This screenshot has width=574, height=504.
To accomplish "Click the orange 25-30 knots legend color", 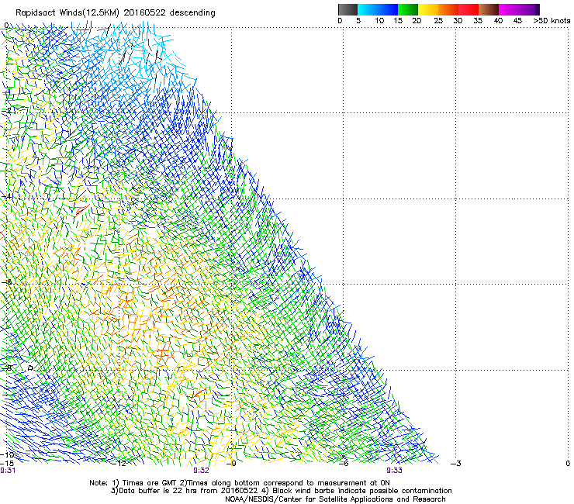I will tap(448, 9).
